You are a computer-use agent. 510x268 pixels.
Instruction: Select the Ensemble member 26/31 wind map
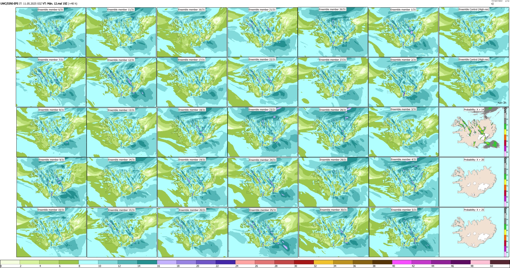pos(333,32)
